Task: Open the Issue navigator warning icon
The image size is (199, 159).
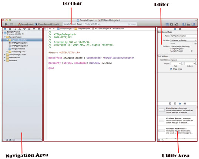Action: pos(20,29)
